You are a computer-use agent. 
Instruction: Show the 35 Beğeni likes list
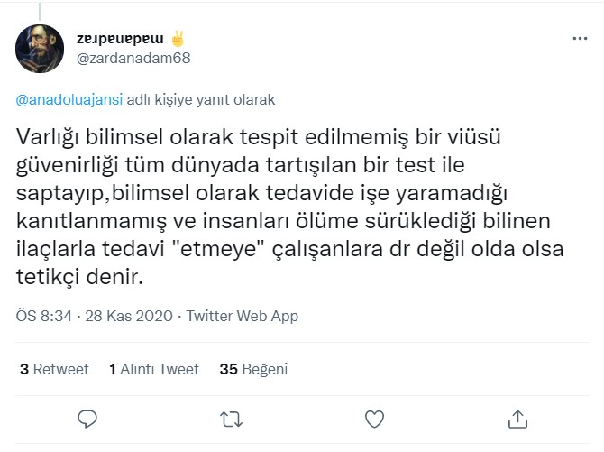tap(253, 369)
